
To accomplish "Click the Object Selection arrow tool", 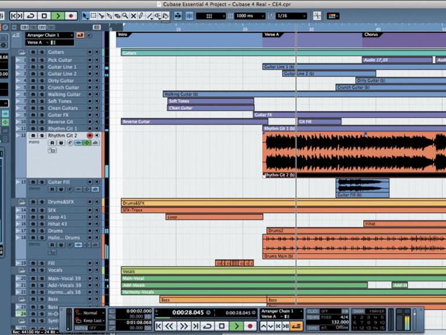I will tap(86, 16).
